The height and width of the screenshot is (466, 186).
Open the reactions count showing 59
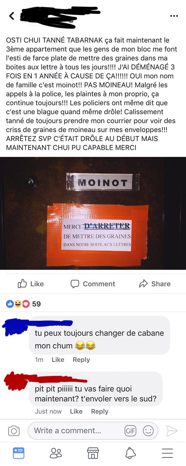(x=24, y=304)
